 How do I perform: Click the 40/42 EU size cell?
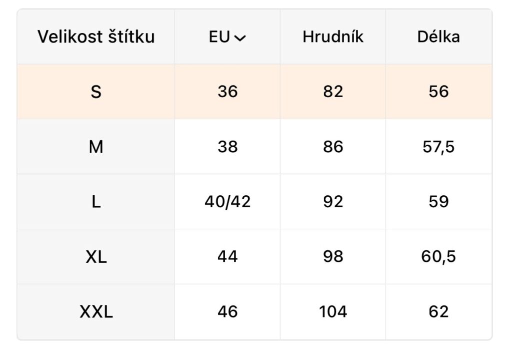(227, 202)
